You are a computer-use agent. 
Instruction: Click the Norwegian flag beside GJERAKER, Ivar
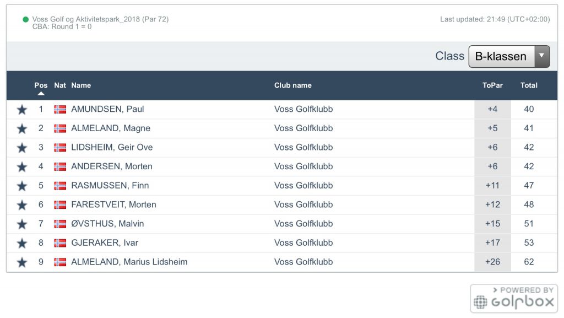point(60,243)
